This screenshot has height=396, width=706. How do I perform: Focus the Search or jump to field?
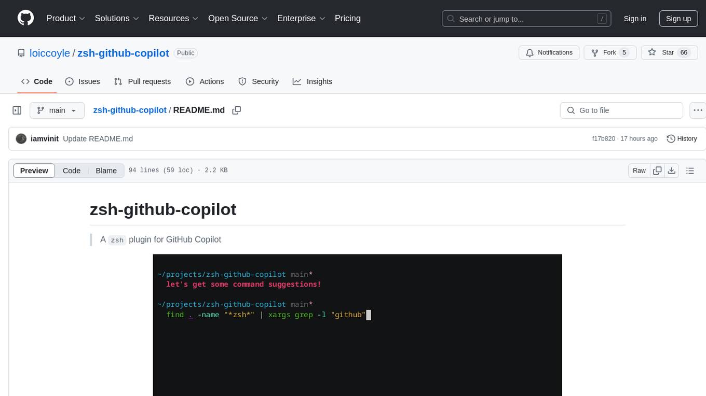pos(526,19)
